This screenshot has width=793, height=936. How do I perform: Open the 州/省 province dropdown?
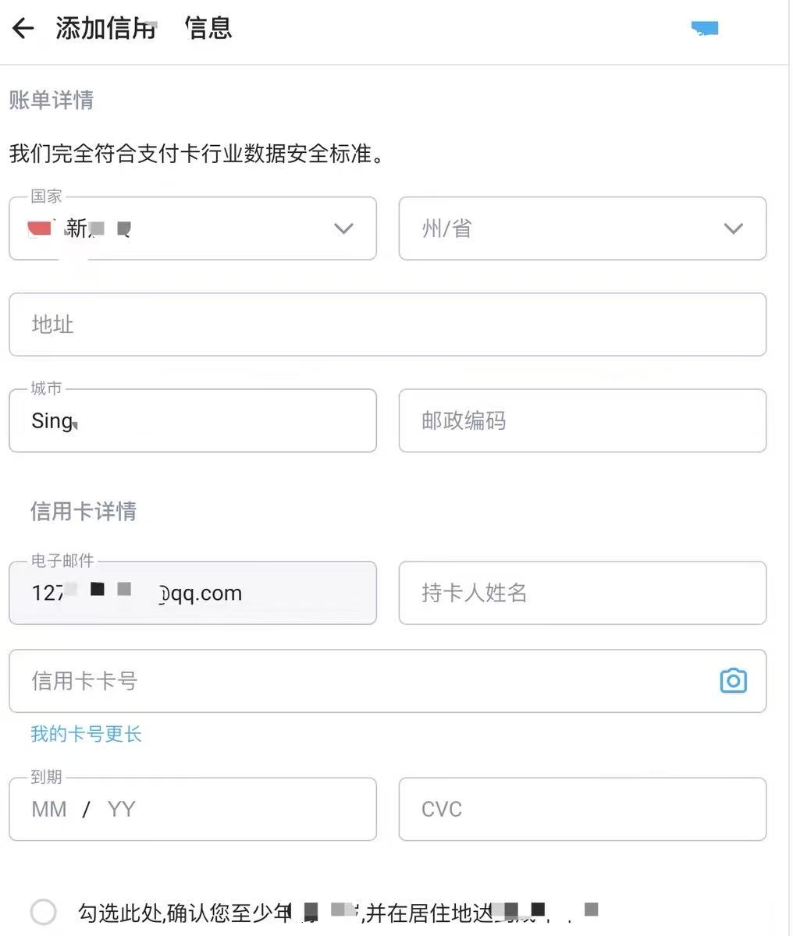pyautogui.click(x=582, y=229)
